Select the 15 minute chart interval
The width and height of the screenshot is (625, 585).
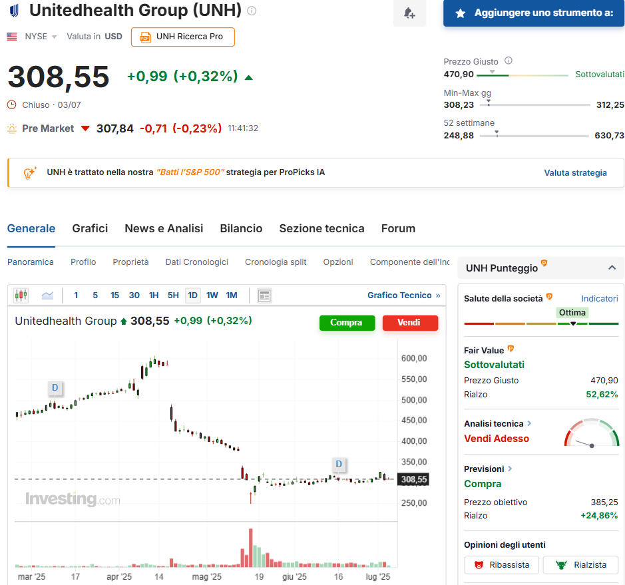[x=114, y=295]
